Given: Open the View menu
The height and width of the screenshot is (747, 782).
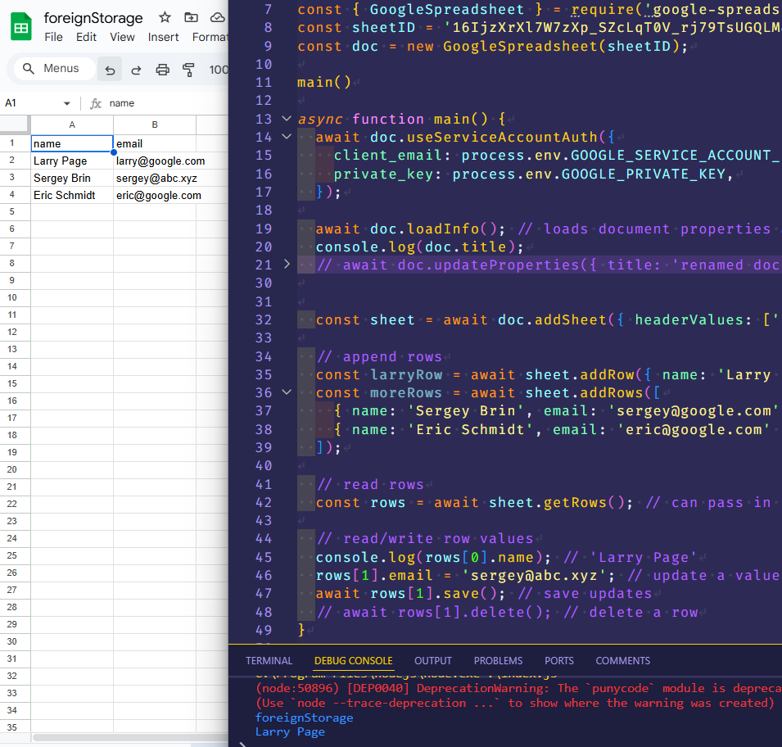Looking at the screenshot, I should 122,38.
